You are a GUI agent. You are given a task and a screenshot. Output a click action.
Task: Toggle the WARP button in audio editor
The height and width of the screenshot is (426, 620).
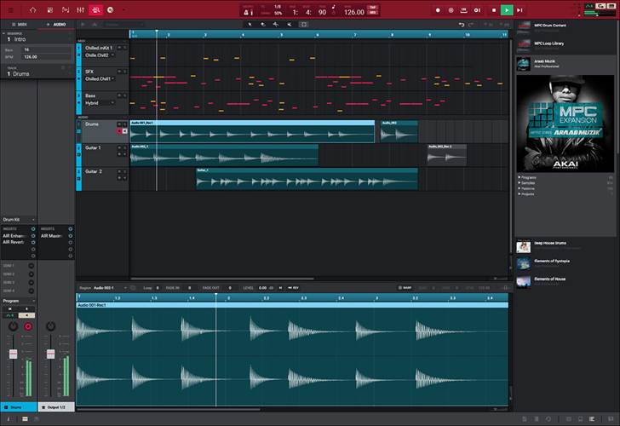tap(405, 288)
